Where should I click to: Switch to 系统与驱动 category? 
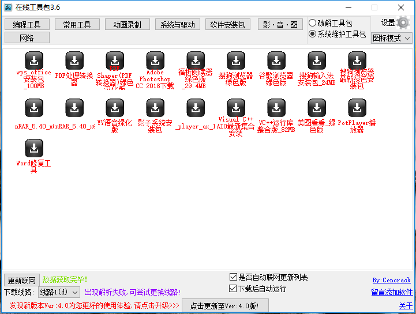[178, 24]
